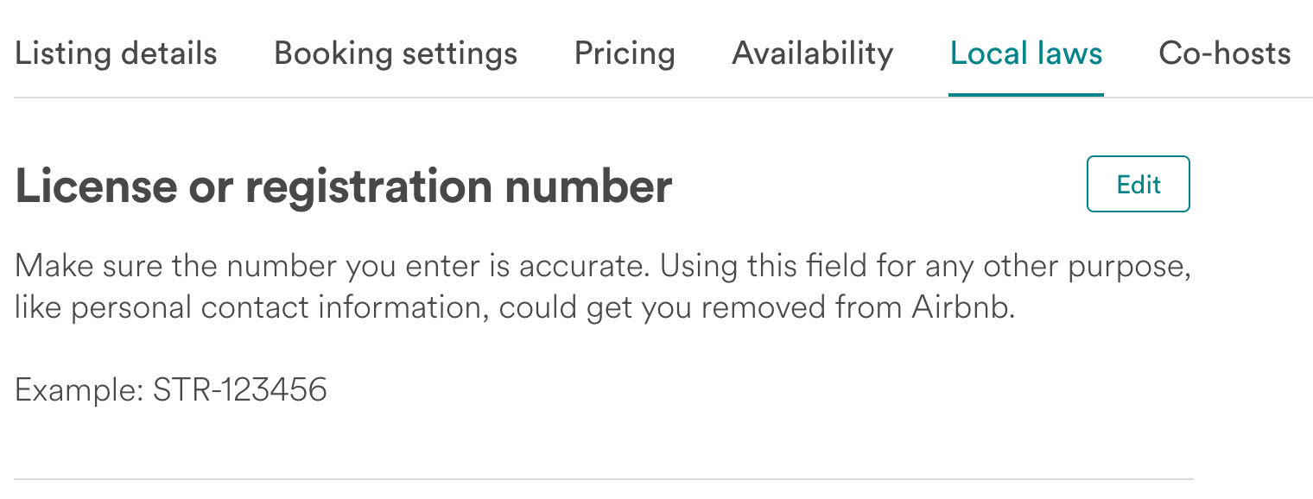Open the Listing details tab
The width and height of the screenshot is (1313, 499).
click(x=116, y=54)
